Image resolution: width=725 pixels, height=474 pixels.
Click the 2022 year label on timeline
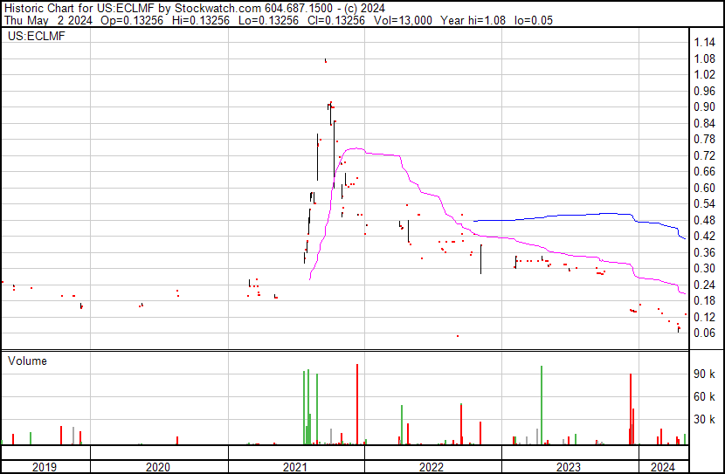[x=432, y=467]
